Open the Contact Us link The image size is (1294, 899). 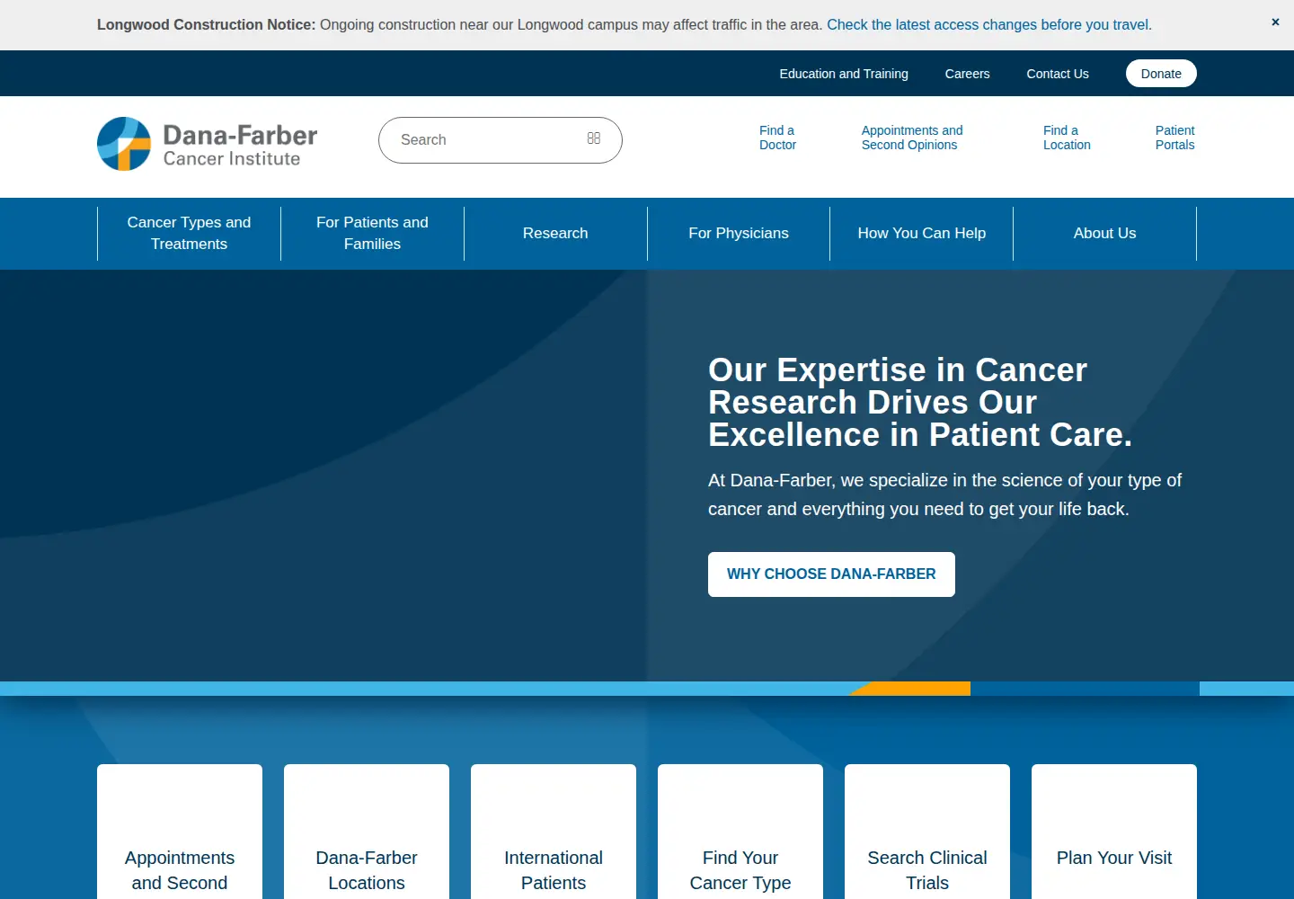pyautogui.click(x=1058, y=74)
